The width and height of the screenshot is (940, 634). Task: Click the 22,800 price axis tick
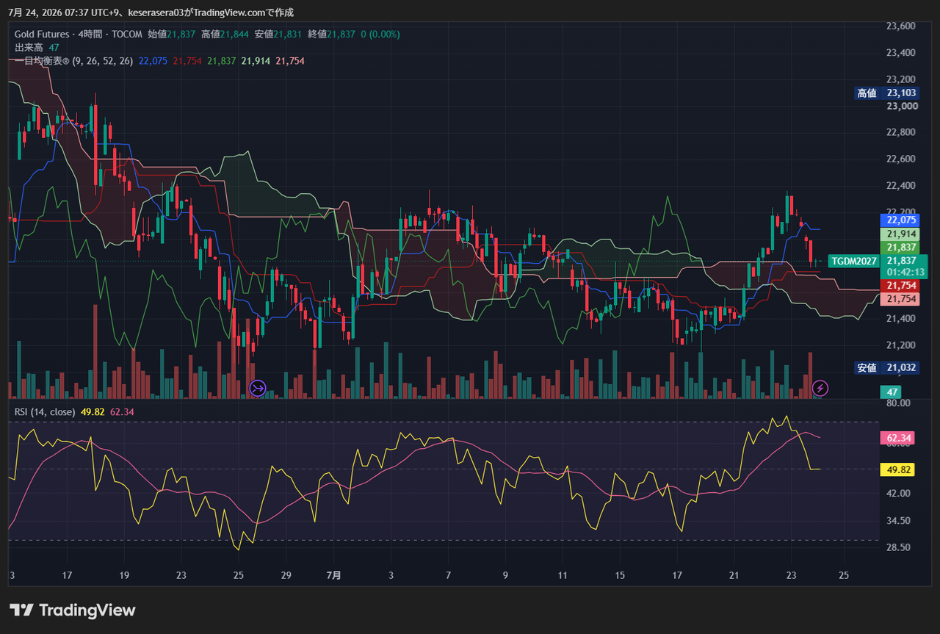pos(900,132)
